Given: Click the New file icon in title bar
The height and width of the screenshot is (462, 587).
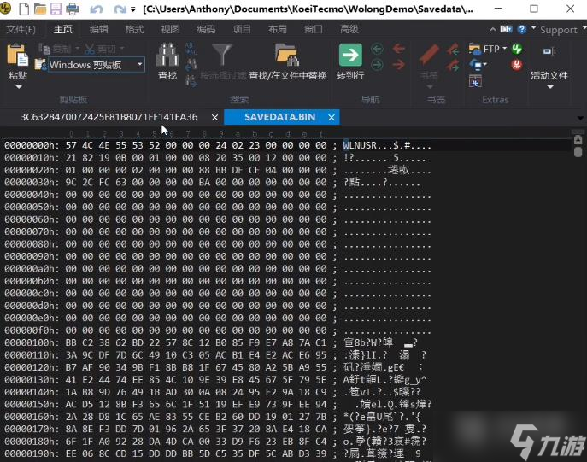Looking at the screenshot, I should pyautogui.click(x=24, y=9).
